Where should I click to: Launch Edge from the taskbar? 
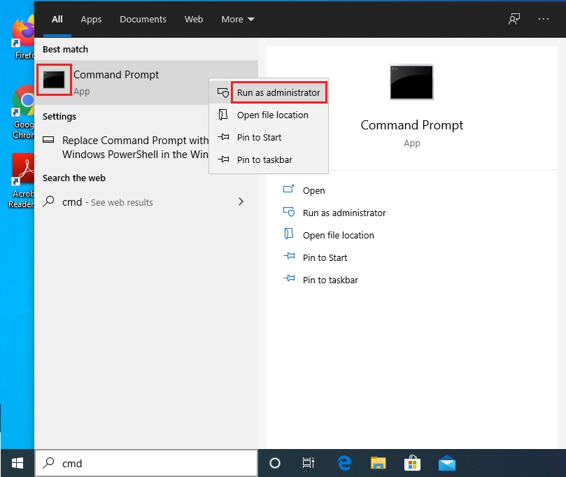click(344, 462)
